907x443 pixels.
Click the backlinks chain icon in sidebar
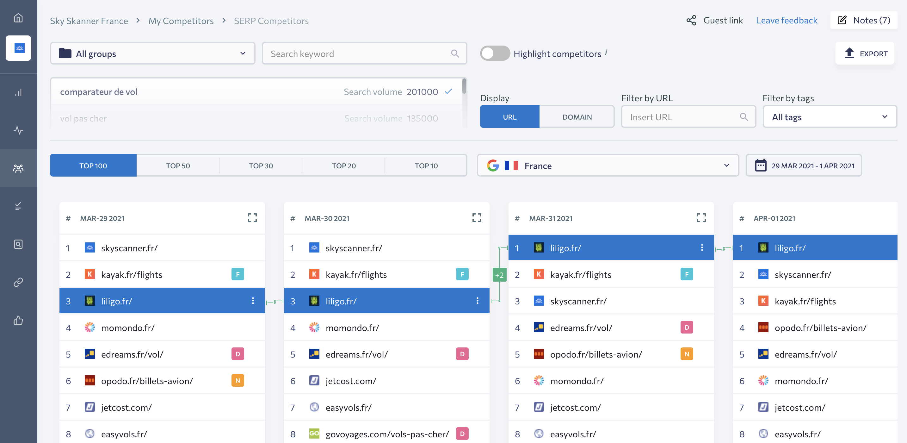pyautogui.click(x=18, y=282)
